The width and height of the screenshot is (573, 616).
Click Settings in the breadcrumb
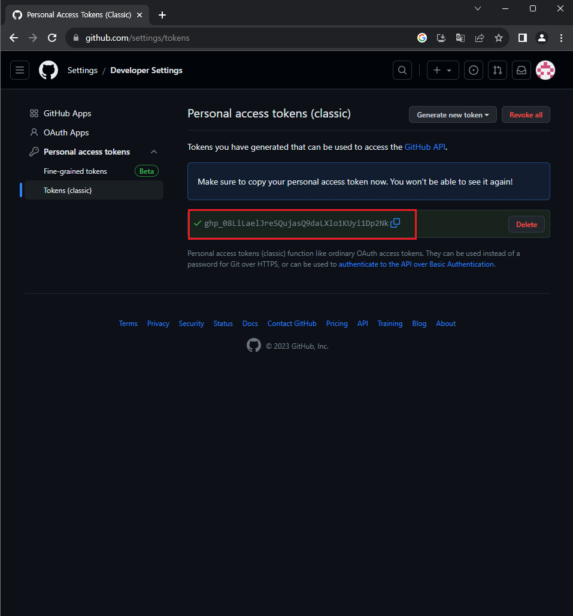[83, 70]
